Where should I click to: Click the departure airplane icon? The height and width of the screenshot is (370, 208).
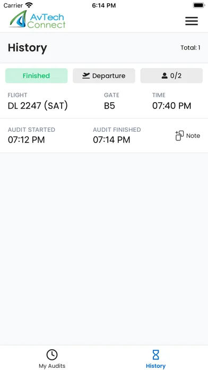[x=86, y=75]
